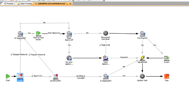Image resolution: width=189 pixels, height=97 pixels.
Task: Click the Open Approv... task node
Action: (106, 58)
